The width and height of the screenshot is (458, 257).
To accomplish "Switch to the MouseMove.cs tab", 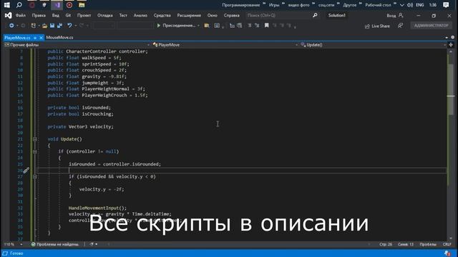I will pyautogui.click(x=59, y=38).
